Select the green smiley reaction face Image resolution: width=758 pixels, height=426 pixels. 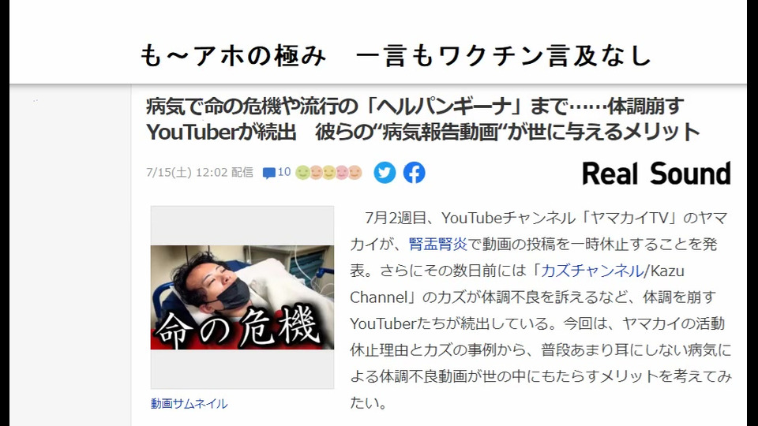point(302,173)
